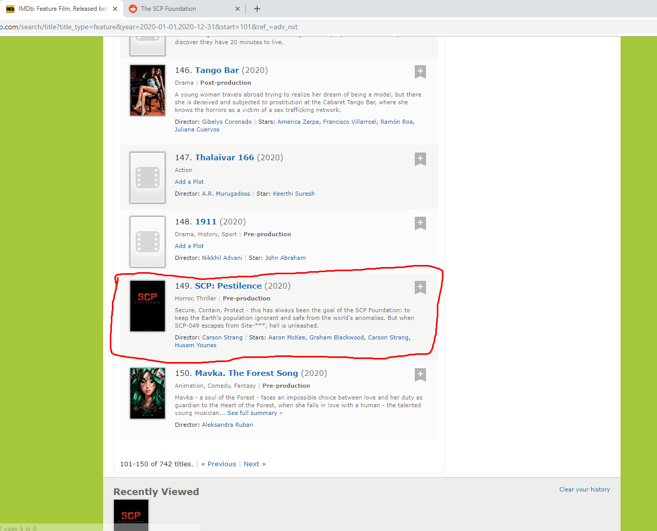657x531 pixels.
Task: Open Husam Younes's page
Action: pos(196,345)
